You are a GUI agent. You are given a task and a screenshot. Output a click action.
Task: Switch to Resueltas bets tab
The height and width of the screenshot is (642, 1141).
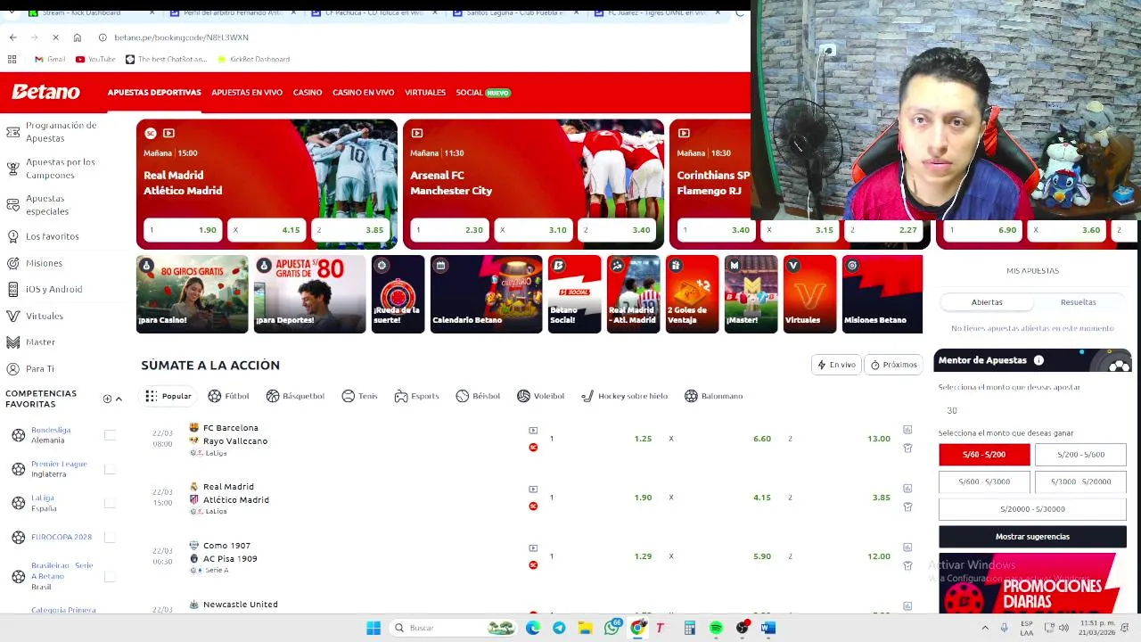tap(1078, 302)
